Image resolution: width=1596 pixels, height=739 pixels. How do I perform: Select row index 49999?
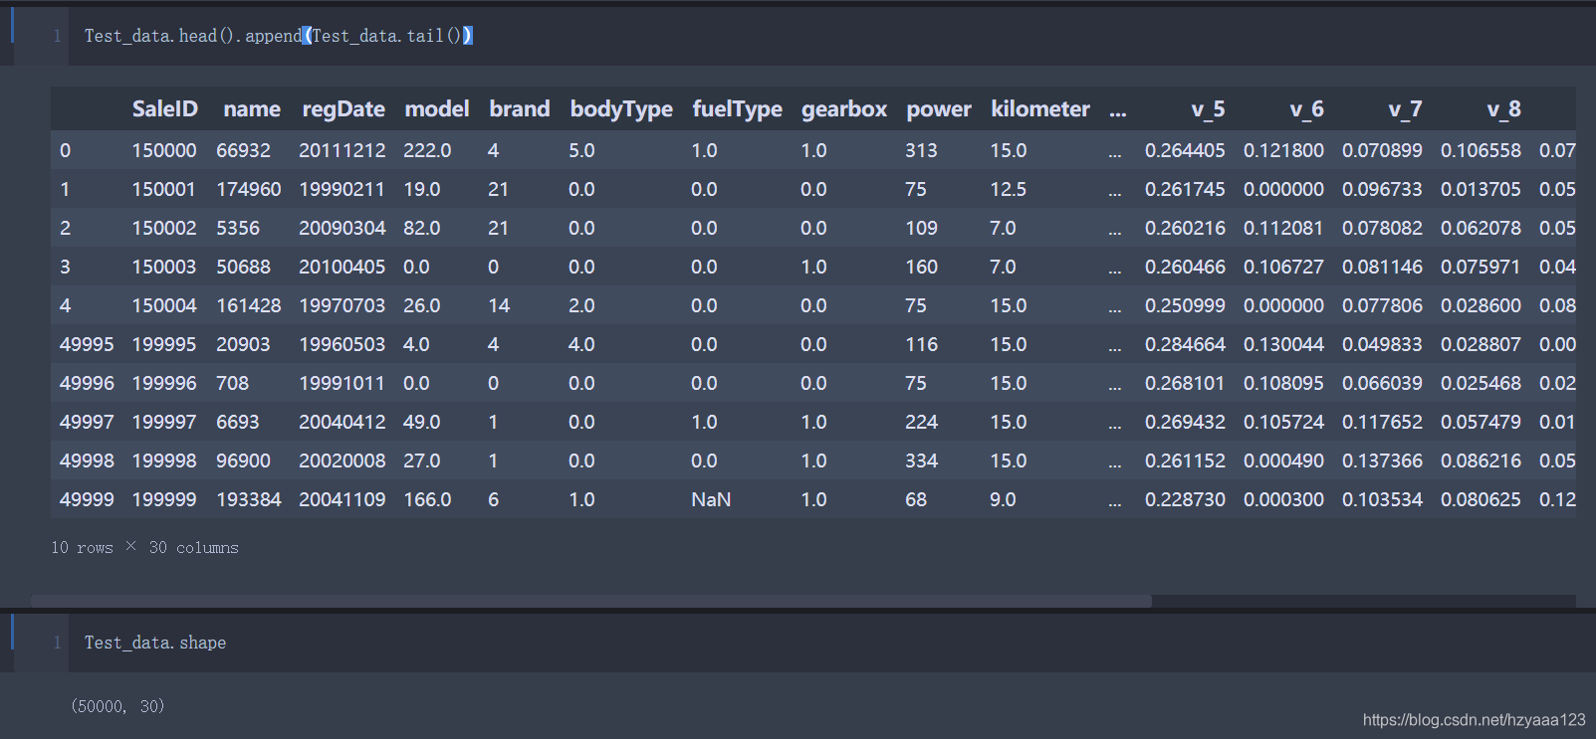(87, 499)
